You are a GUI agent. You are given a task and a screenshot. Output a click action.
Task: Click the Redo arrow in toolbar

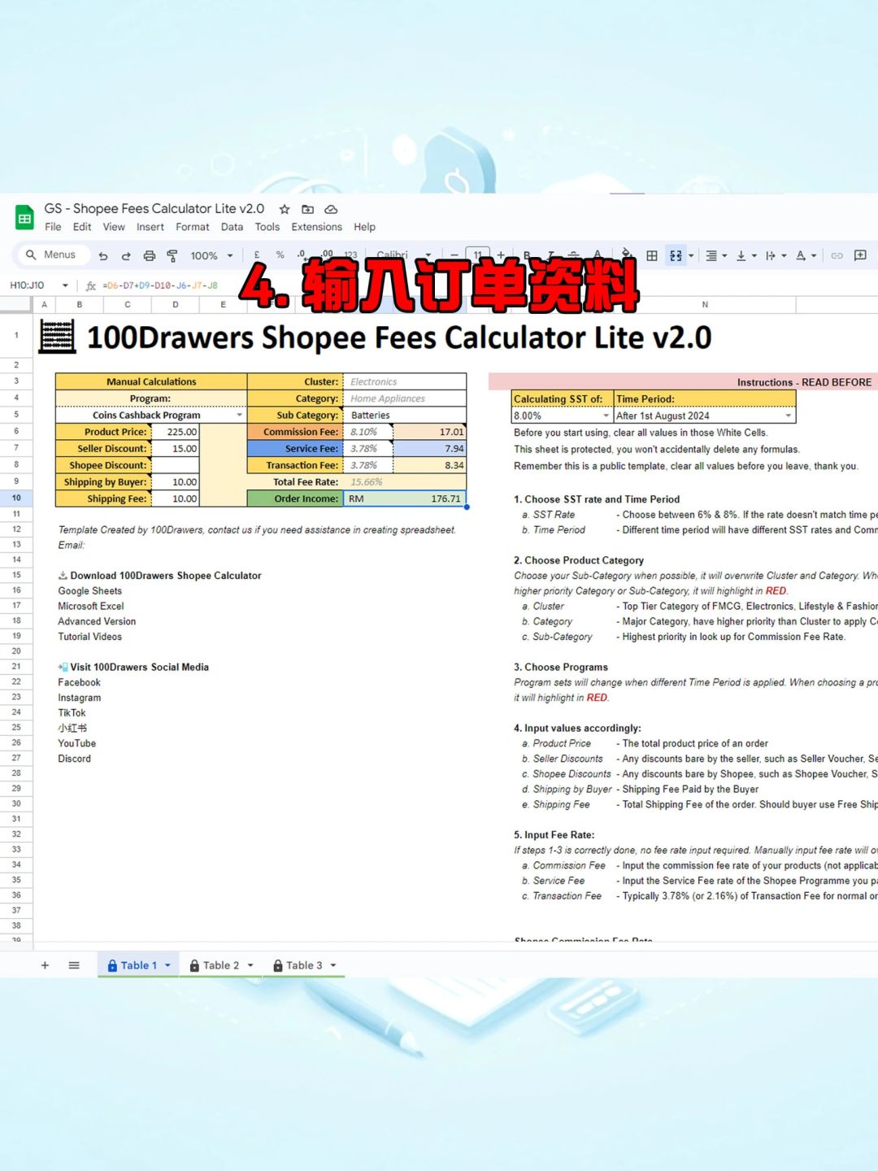tap(126, 255)
